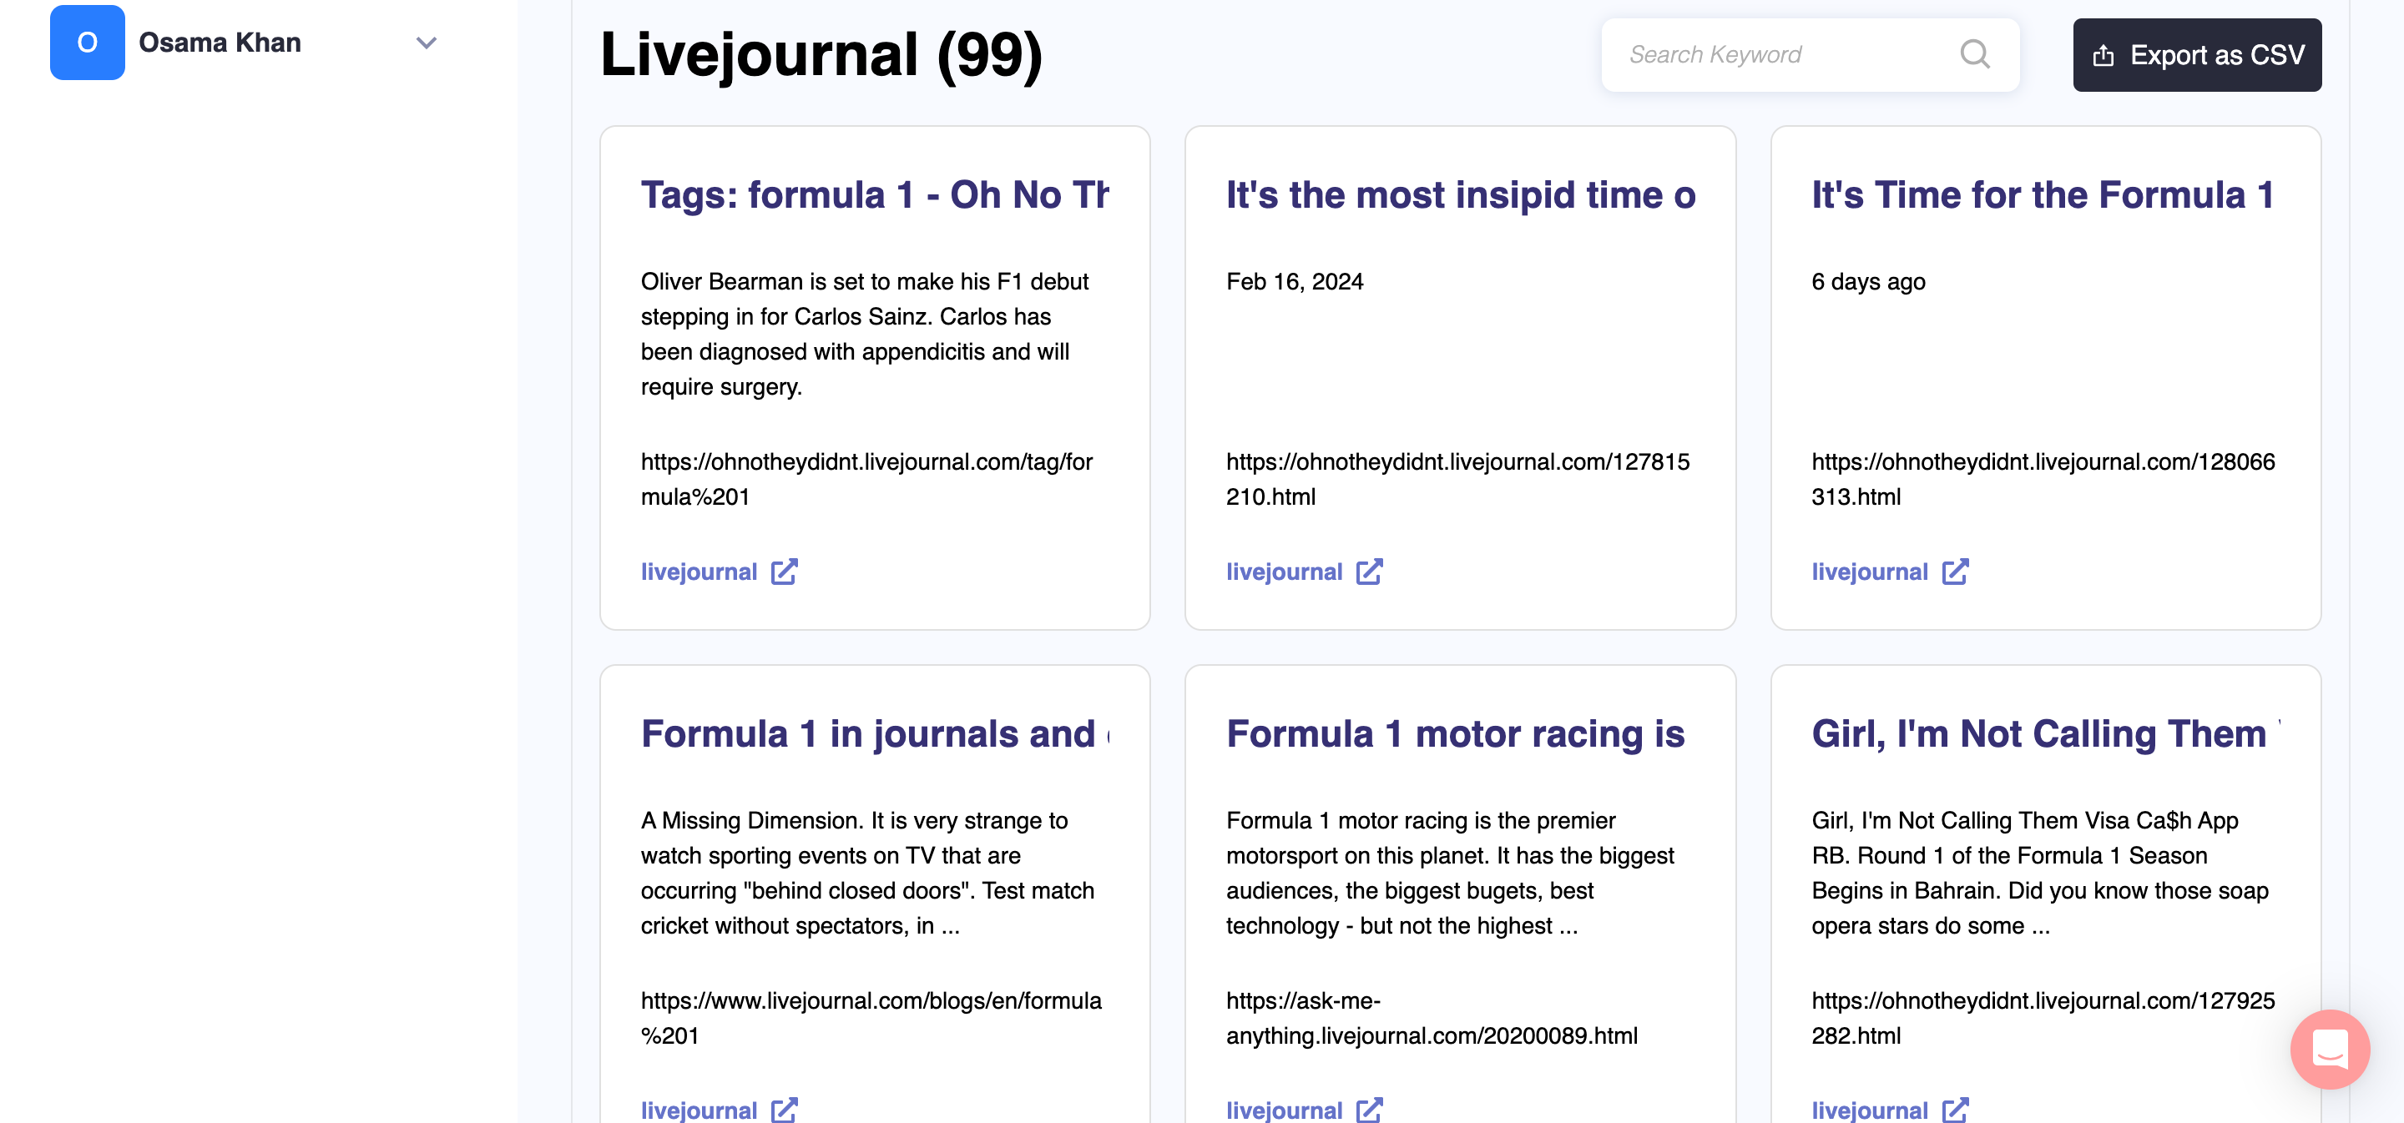Viewport: 2404px width, 1123px height.
Task: Click external link icon on 6 days ago card
Action: click(x=1955, y=572)
